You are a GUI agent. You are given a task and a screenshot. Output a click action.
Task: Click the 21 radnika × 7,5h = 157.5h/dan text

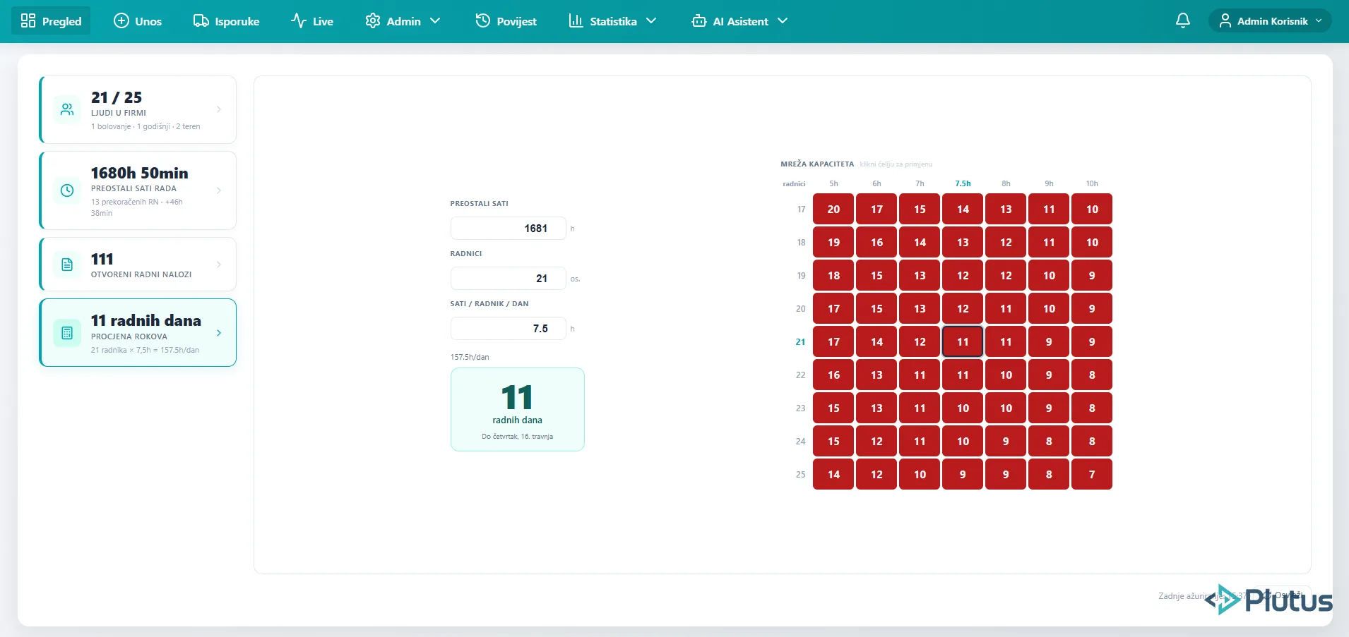click(145, 350)
